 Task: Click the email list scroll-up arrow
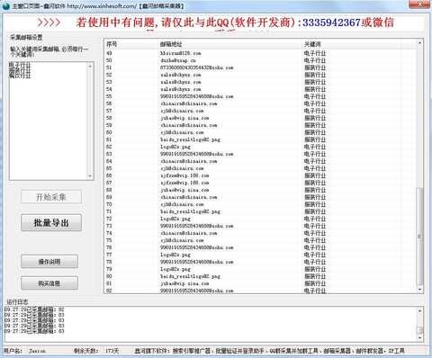point(419,43)
